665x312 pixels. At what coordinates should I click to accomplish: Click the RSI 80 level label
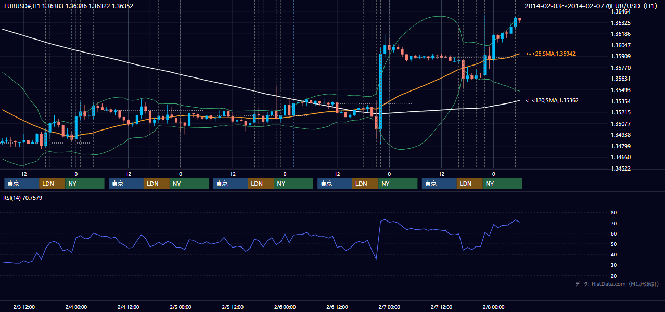[613, 213]
